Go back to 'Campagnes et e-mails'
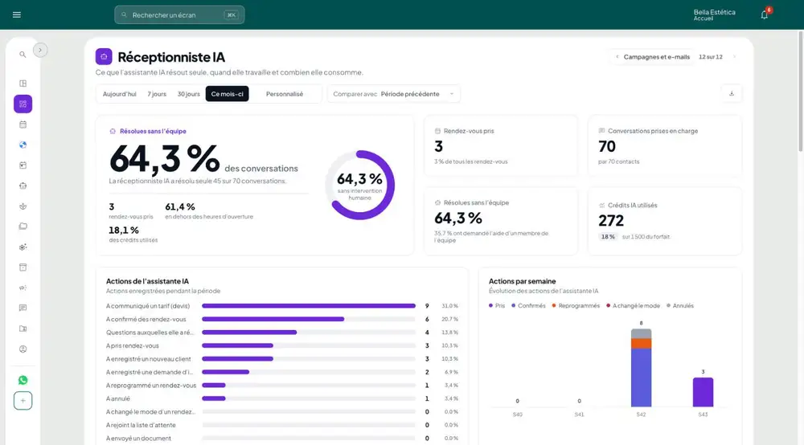804x445 pixels. pyautogui.click(x=656, y=57)
